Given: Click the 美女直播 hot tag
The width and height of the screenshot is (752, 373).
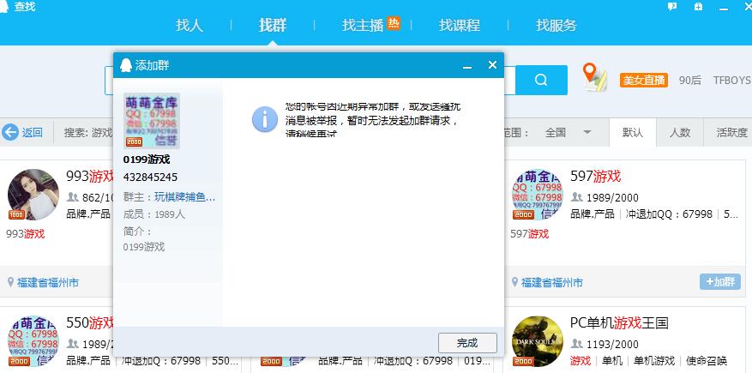Looking at the screenshot, I should [x=643, y=80].
